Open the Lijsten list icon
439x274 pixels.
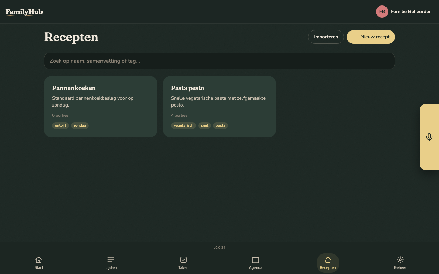[x=111, y=260]
